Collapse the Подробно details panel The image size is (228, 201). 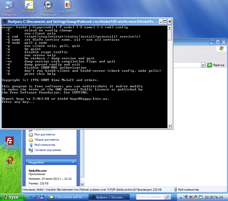coord(73,162)
